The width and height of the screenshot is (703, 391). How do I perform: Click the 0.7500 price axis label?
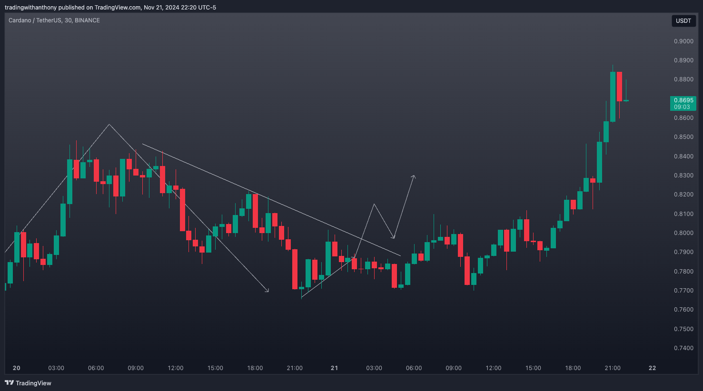pyautogui.click(x=683, y=329)
